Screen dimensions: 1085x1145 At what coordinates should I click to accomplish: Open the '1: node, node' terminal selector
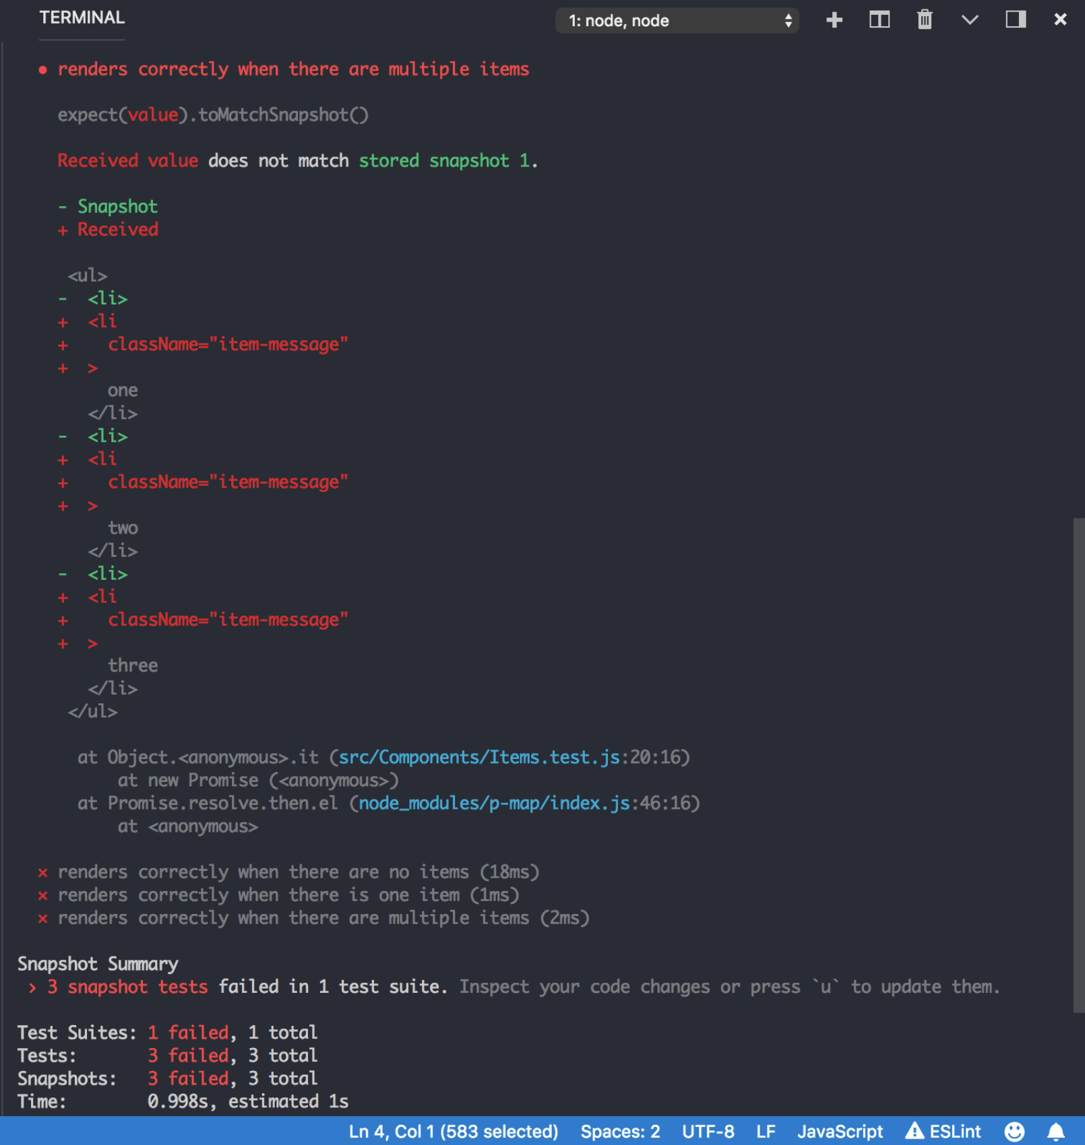point(677,20)
